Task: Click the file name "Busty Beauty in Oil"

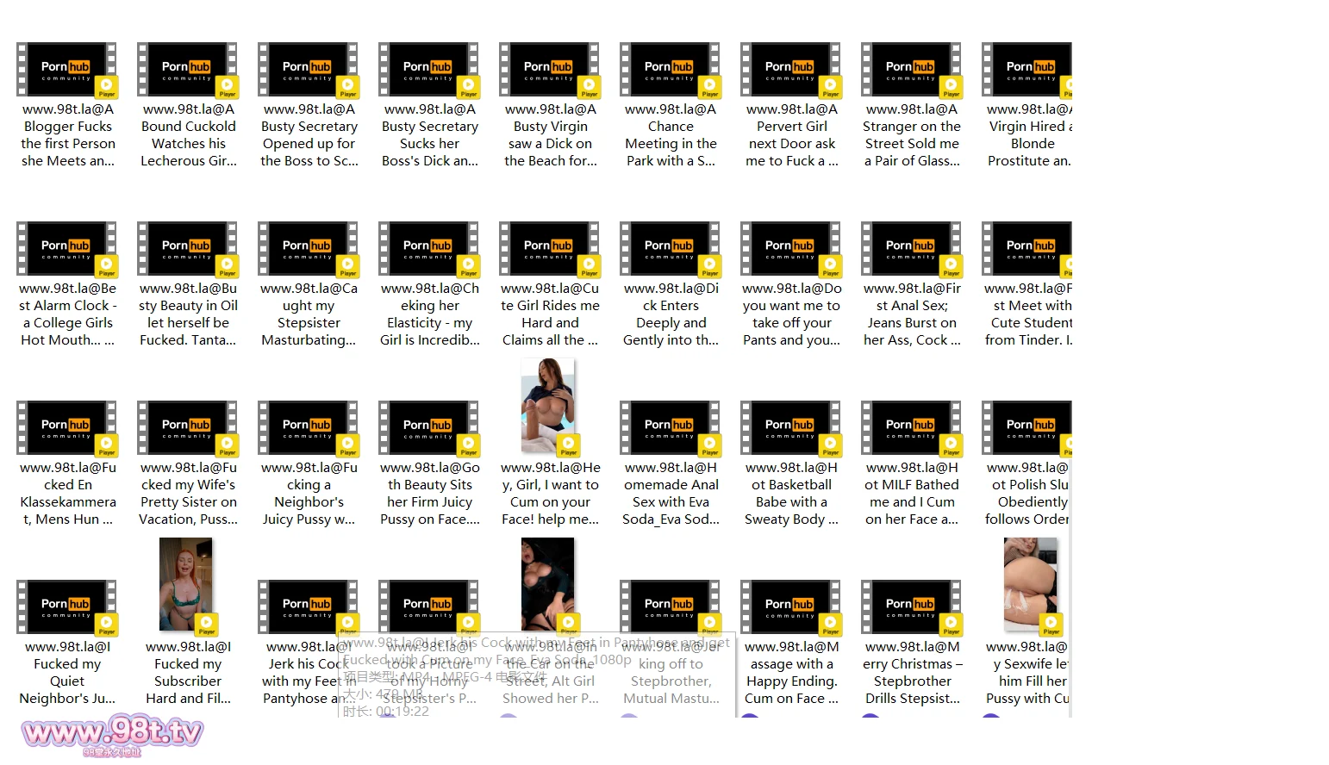Action: point(188,314)
